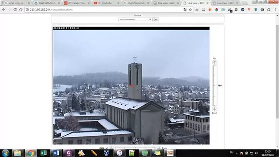Open the Chrome menu (three dots)
279x157 pixels.
click(x=275, y=10)
